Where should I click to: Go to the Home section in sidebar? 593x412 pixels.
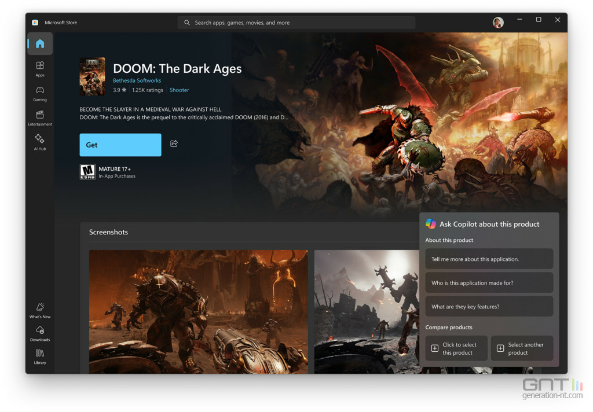(40, 44)
